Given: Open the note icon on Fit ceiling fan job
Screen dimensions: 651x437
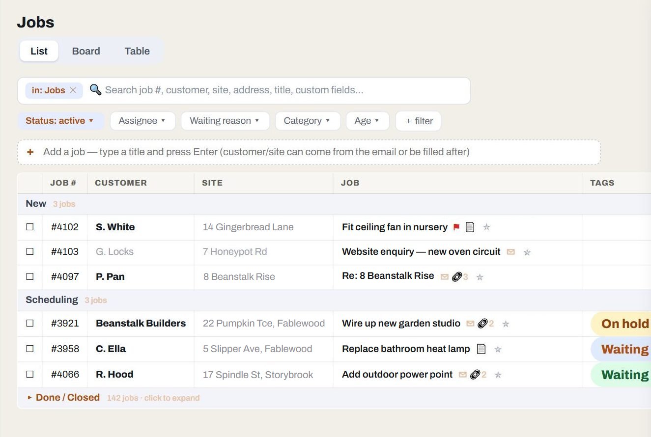Looking at the screenshot, I should (470, 227).
